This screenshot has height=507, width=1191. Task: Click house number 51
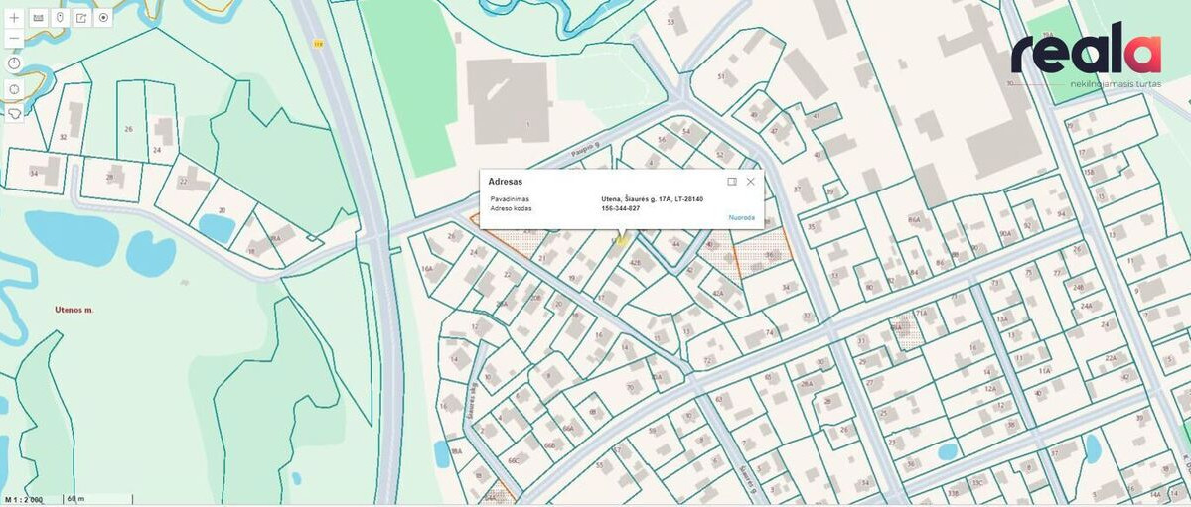click(x=722, y=75)
